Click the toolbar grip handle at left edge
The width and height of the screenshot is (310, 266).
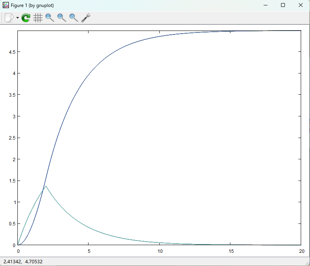2,18
